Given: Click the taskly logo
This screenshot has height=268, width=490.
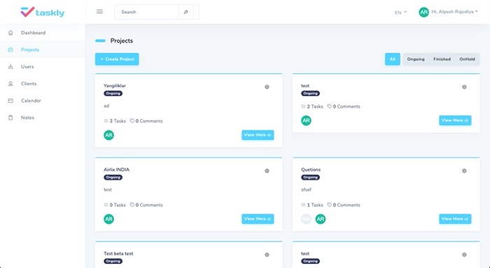Looking at the screenshot, I should [x=43, y=12].
